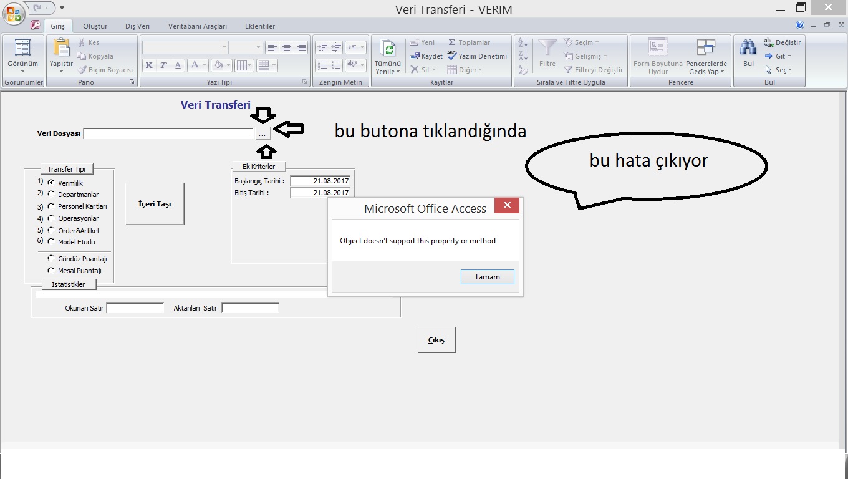848x479 pixels.
Task: Switch to the Oluştur ribbon tab
Action: coord(95,26)
